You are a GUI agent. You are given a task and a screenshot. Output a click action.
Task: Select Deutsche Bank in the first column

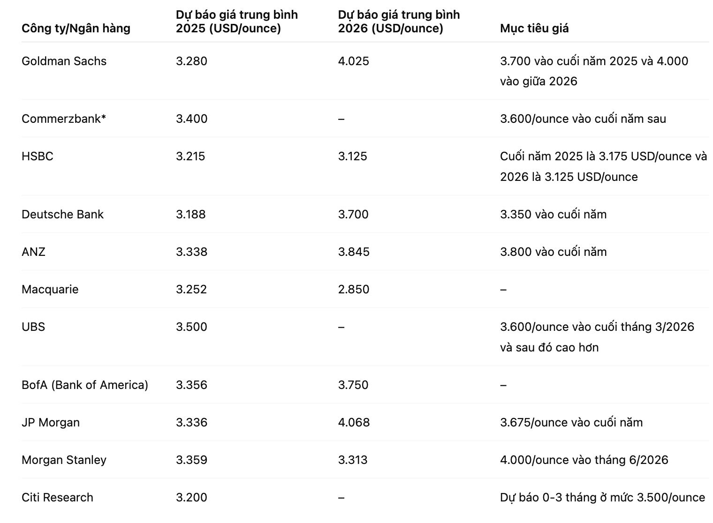(62, 214)
